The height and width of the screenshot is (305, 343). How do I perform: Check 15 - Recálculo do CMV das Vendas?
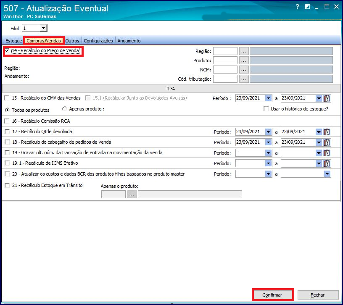(x=7, y=98)
